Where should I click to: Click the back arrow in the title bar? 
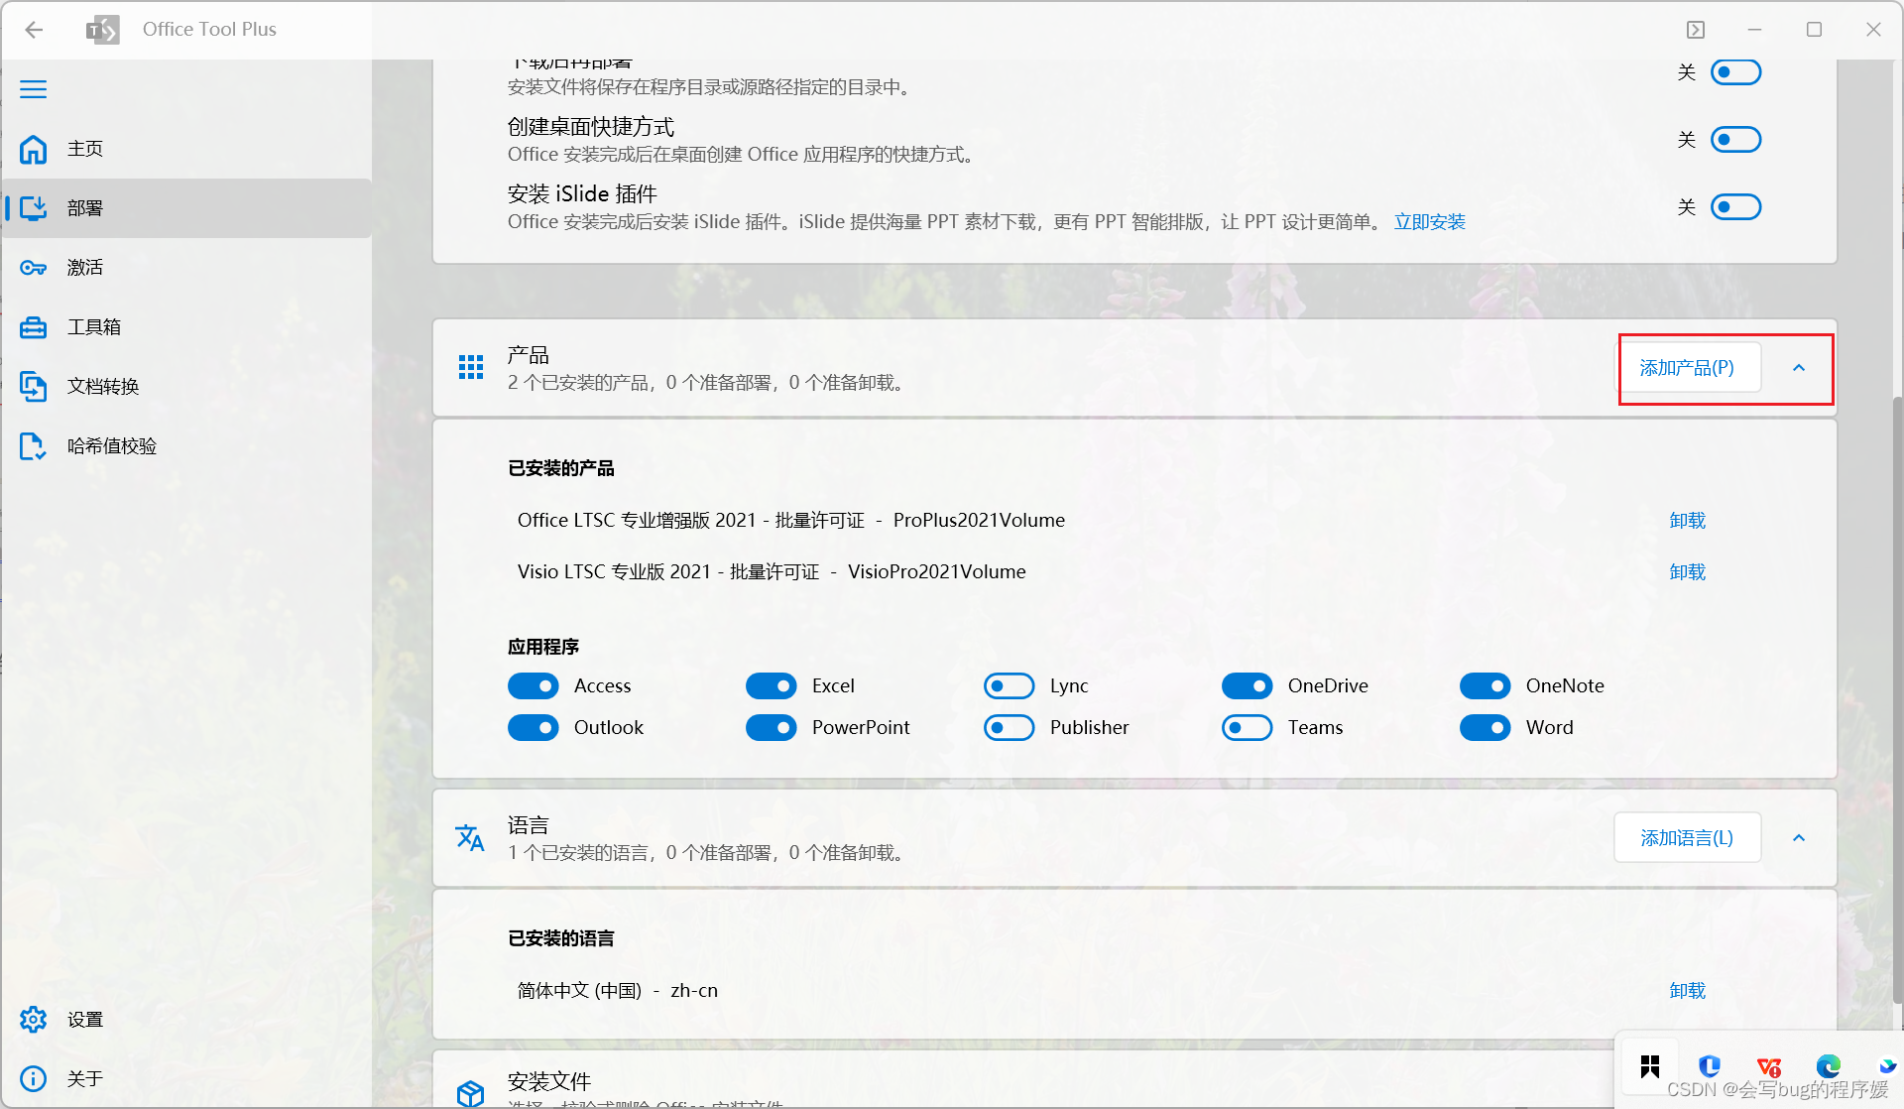point(34,29)
